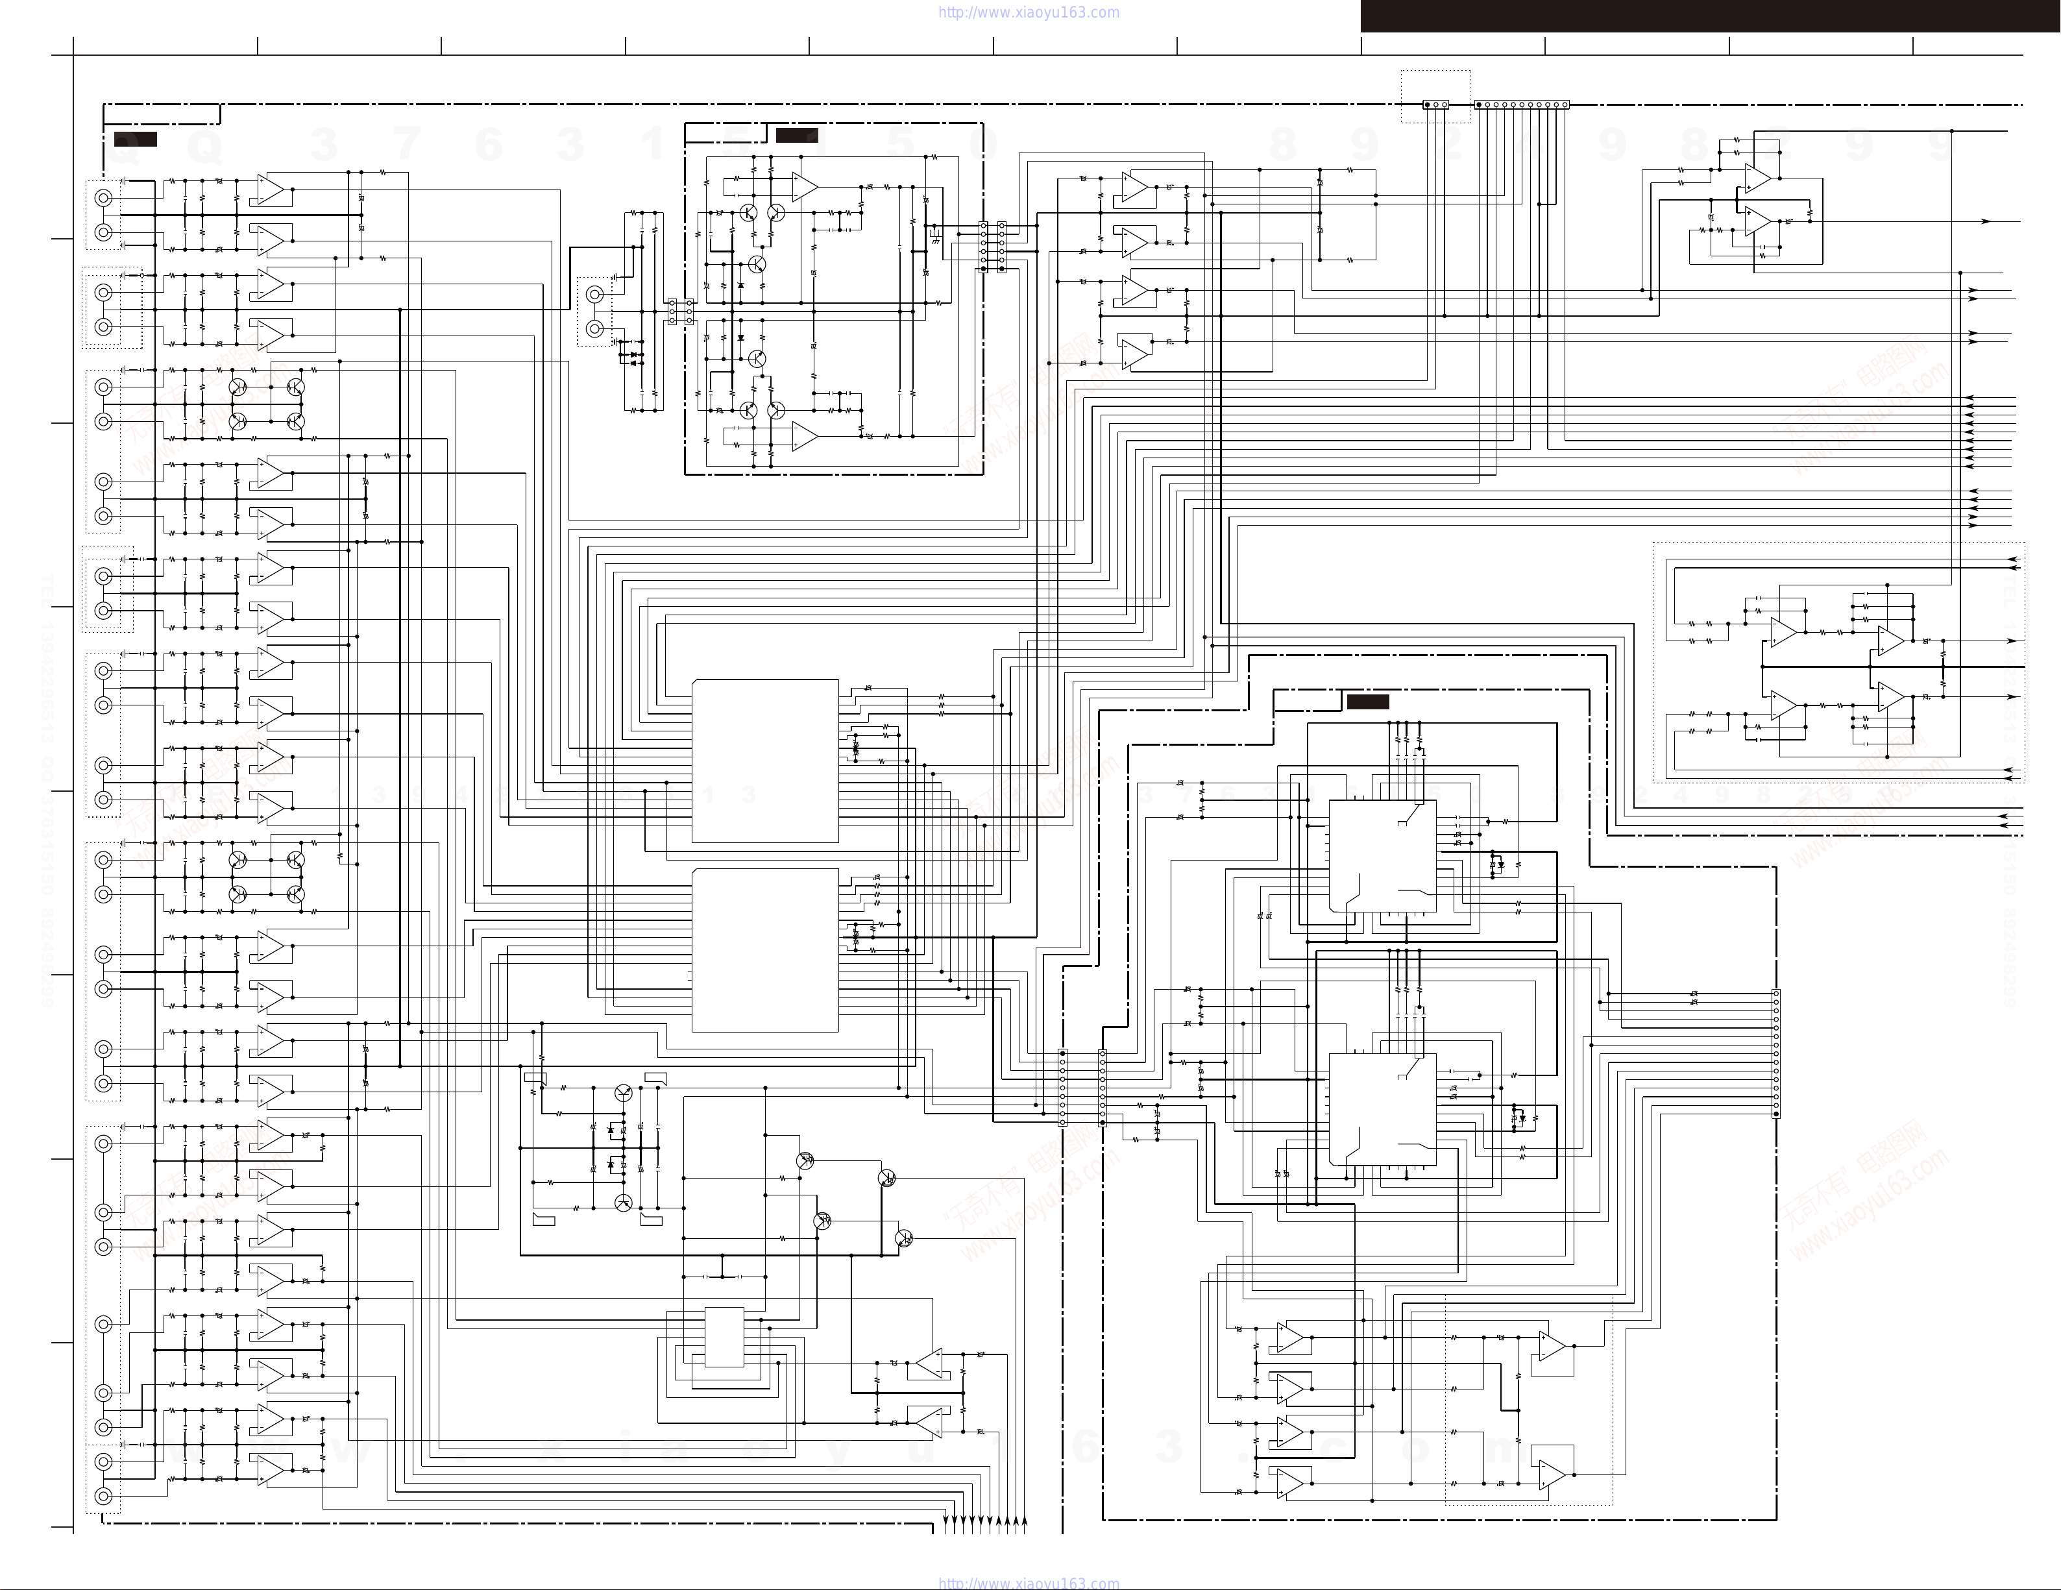Click the black label above dash-dot amplifier block
The width and height of the screenshot is (2061, 1590).
click(796, 135)
